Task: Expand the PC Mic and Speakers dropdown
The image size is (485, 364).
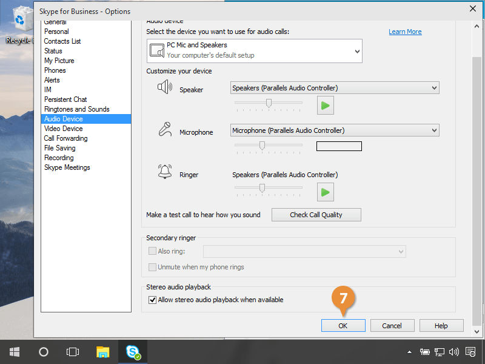Action: click(x=356, y=52)
